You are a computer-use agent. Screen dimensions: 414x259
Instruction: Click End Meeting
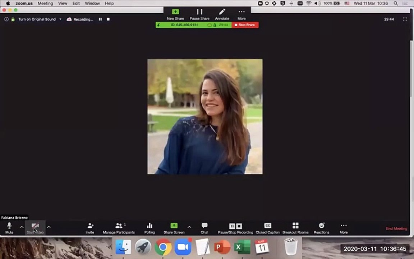click(396, 228)
